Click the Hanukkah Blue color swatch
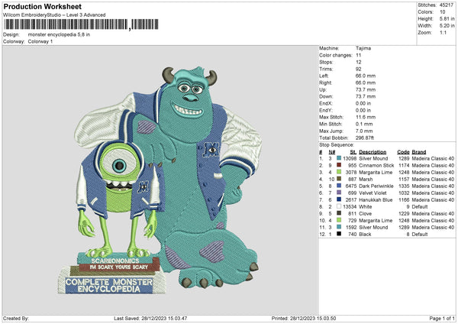458x324 pixels. [x=339, y=199]
